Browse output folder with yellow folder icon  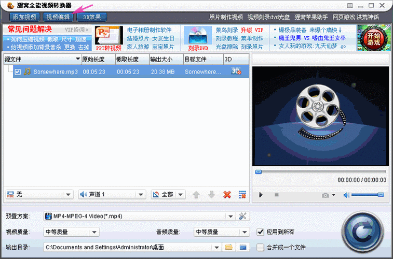229,247
